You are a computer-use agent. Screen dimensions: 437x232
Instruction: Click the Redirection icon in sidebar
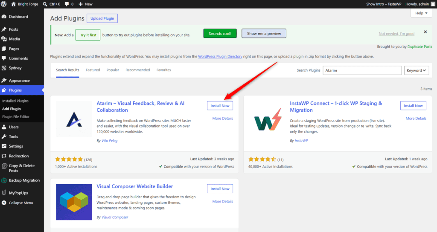click(4, 156)
